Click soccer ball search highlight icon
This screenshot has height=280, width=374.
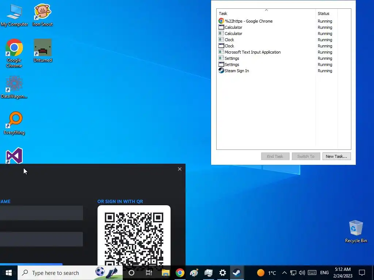click(100, 272)
